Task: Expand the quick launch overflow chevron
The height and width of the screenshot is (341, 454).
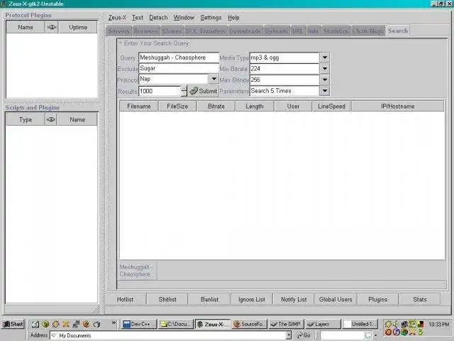Action: pyautogui.click(x=113, y=323)
